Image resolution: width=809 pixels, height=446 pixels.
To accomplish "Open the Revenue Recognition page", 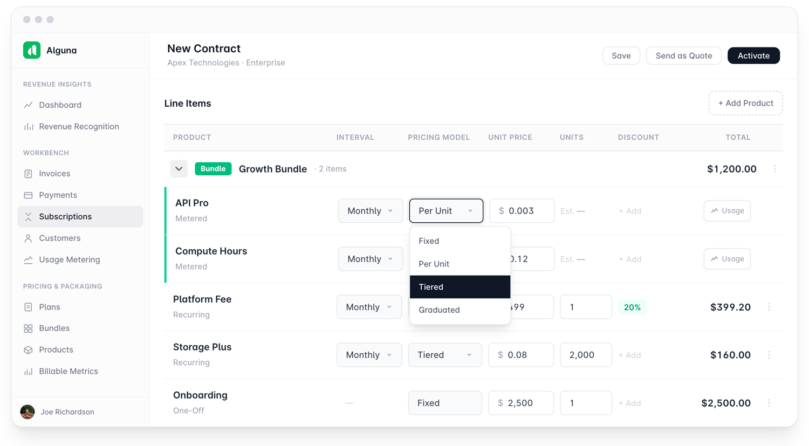I will click(80, 126).
